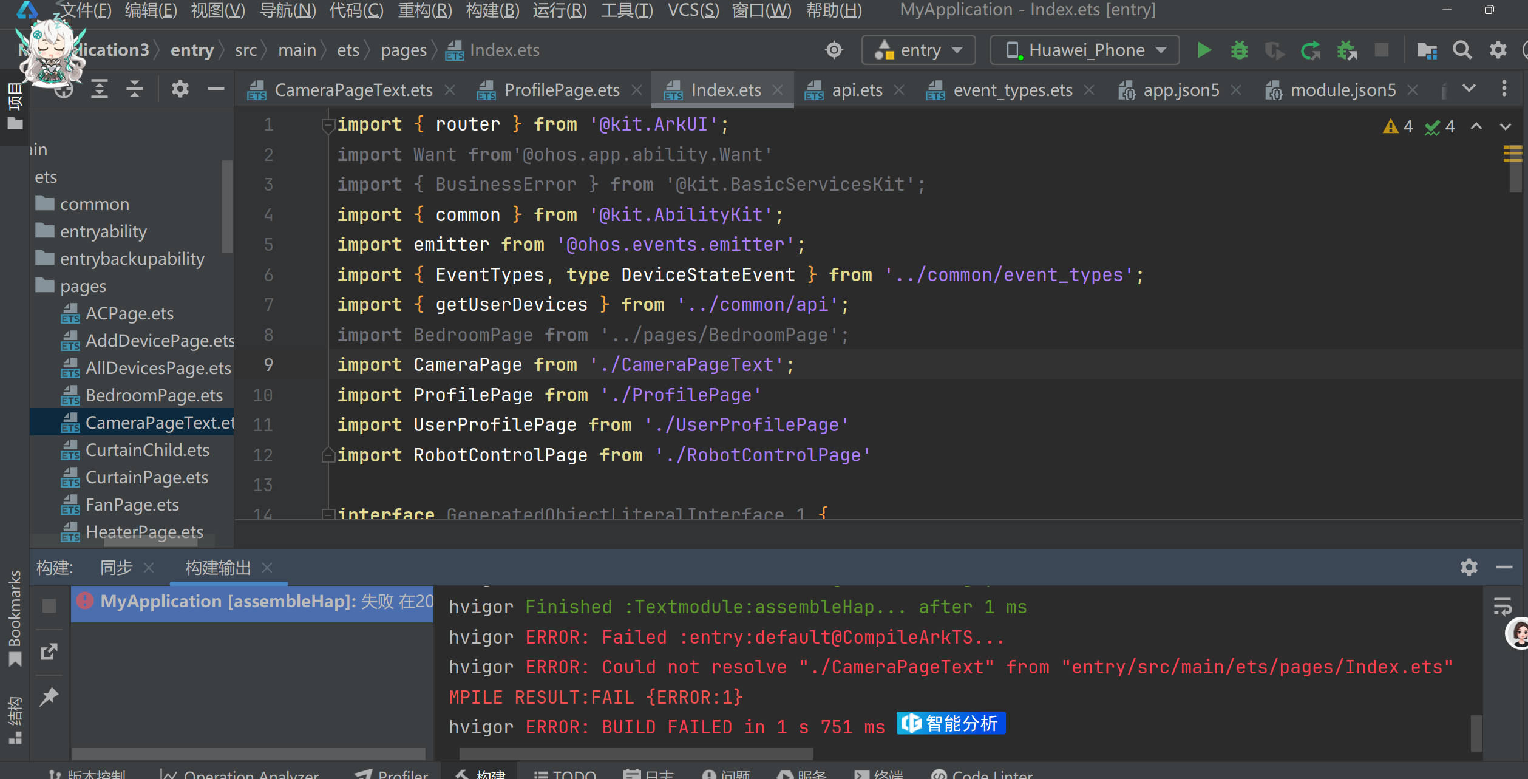Click the export build output icon

pos(49,651)
